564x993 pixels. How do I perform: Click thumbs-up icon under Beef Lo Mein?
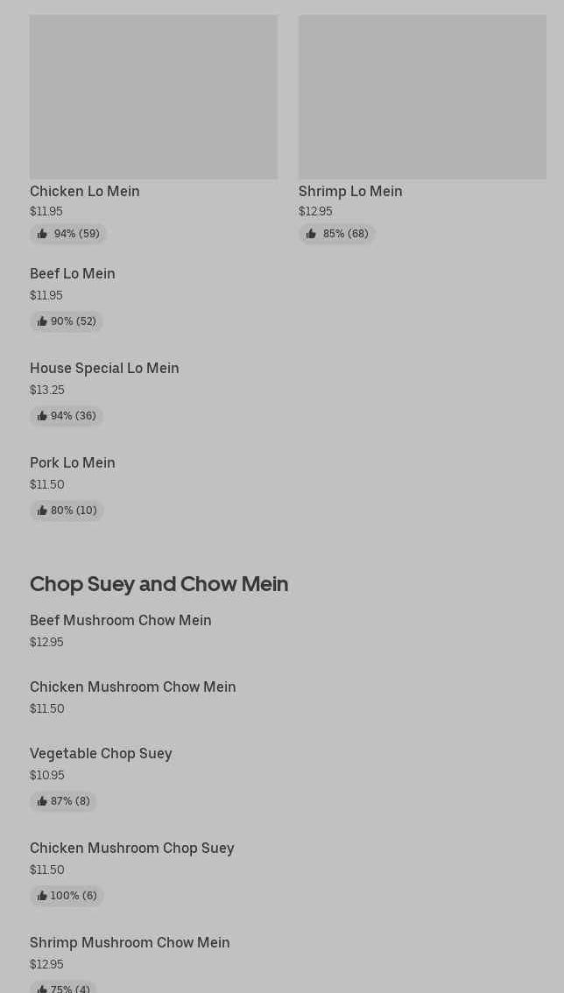(42, 321)
